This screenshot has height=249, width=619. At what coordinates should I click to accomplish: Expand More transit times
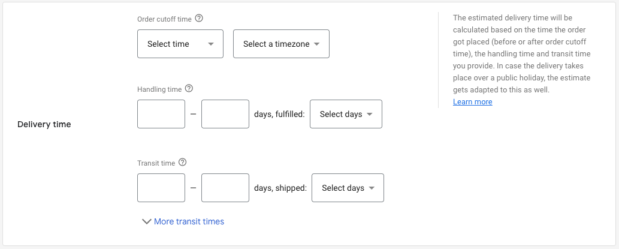(x=183, y=221)
